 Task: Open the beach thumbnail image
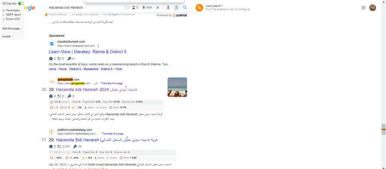coord(177,87)
